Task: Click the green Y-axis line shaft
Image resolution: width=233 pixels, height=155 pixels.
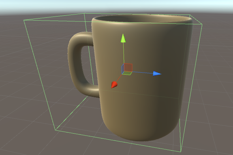Action: pos(124,53)
